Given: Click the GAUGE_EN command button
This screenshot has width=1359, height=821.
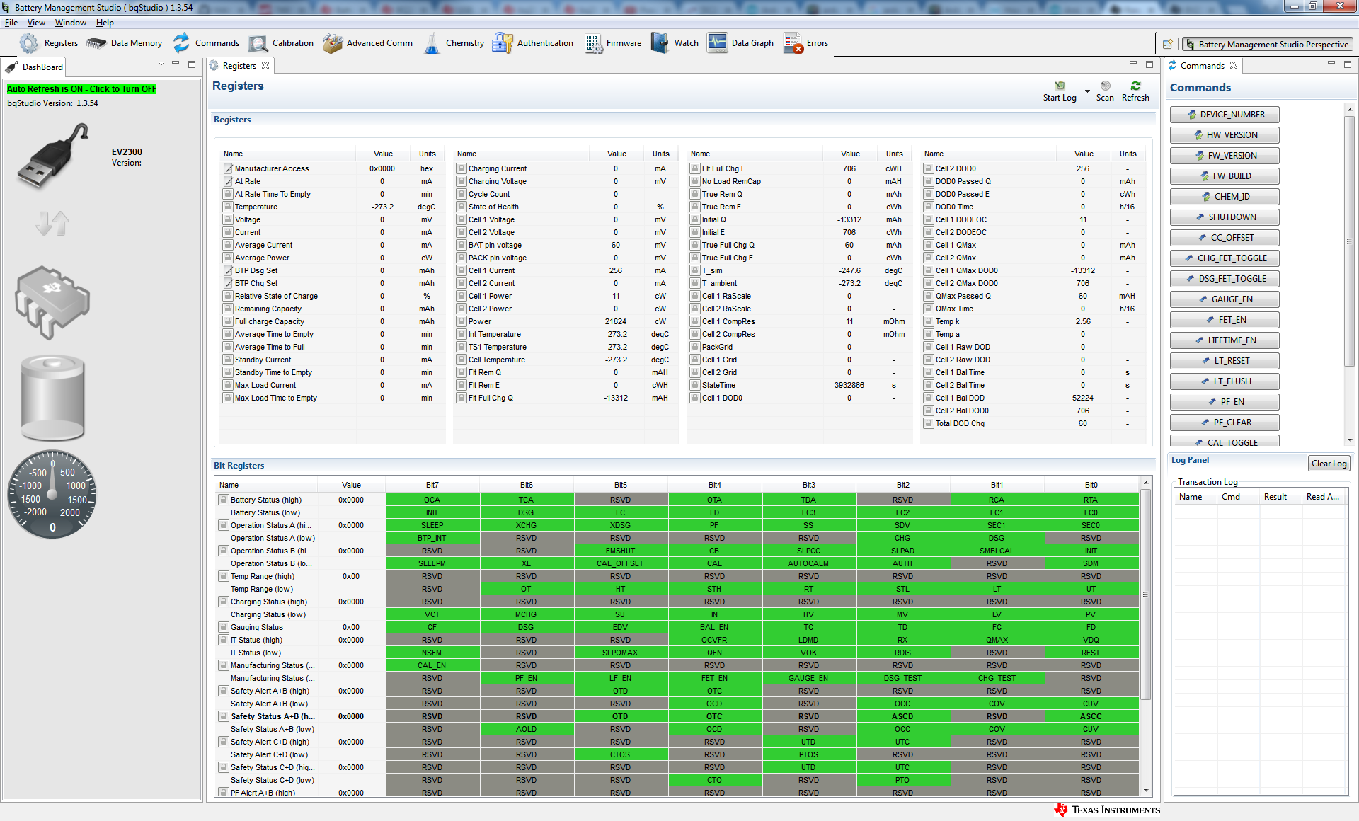Looking at the screenshot, I should [x=1225, y=299].
